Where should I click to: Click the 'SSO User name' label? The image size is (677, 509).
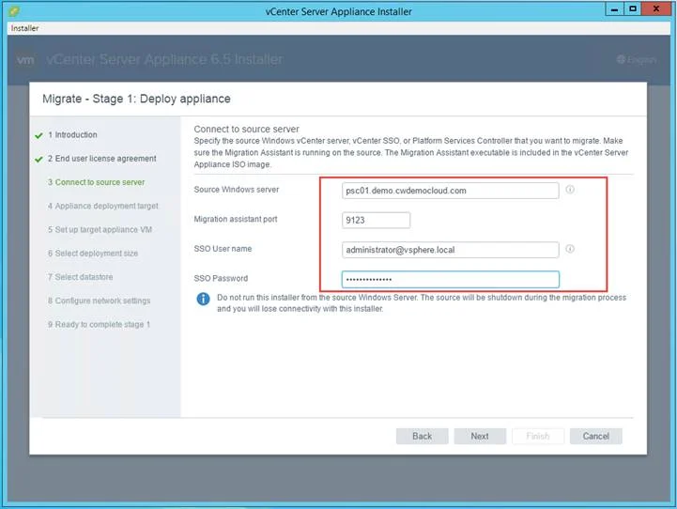[223, 249]
